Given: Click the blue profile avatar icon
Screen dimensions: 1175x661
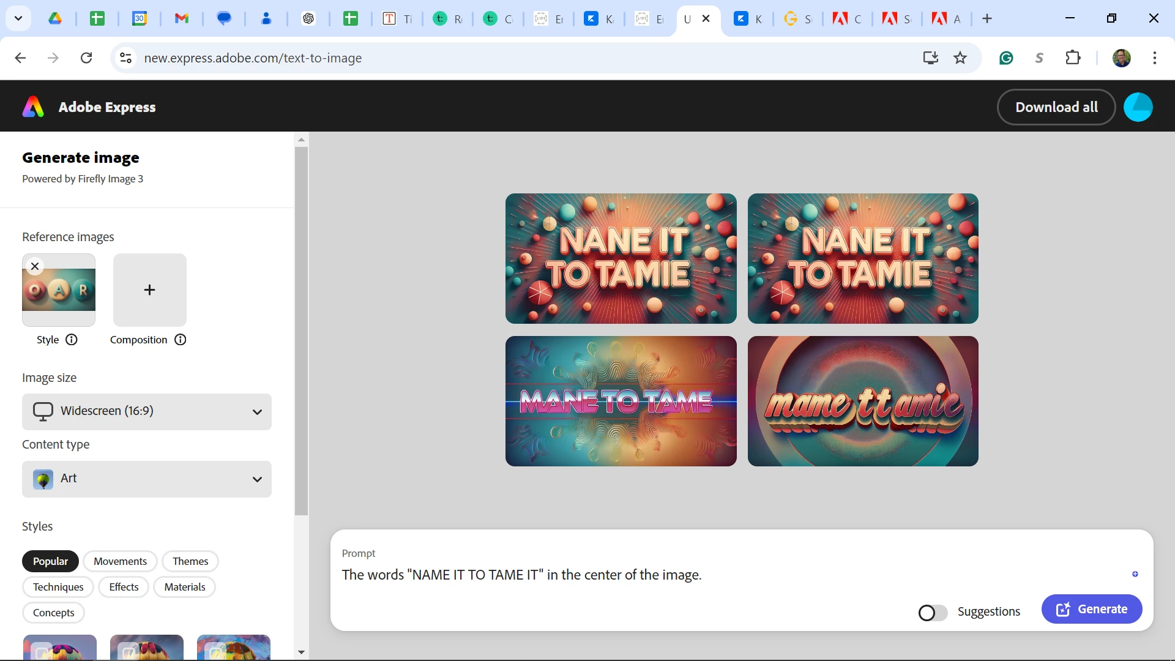Looking at the screenshot, I should pyautogui.click(x=1138, y=107).
